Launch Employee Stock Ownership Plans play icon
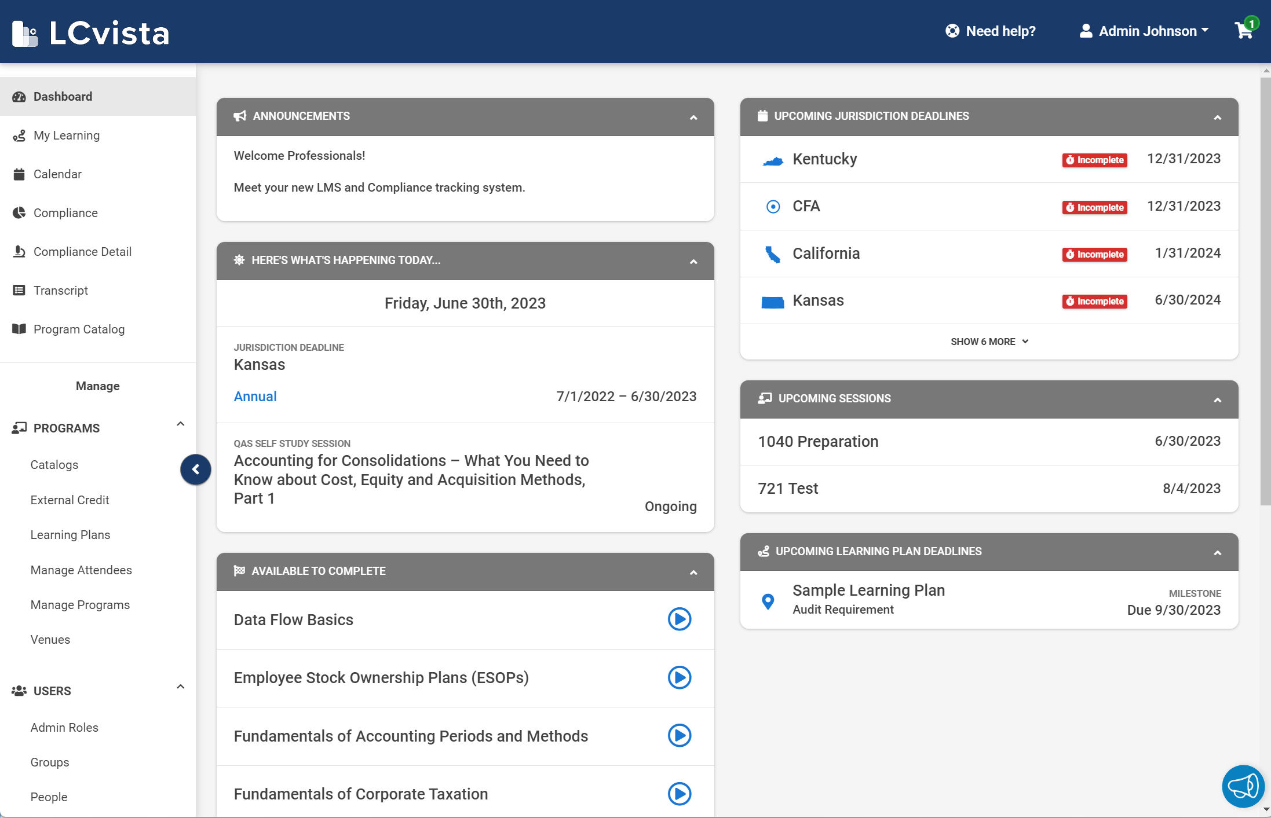1271x818 pixels. 680,677
